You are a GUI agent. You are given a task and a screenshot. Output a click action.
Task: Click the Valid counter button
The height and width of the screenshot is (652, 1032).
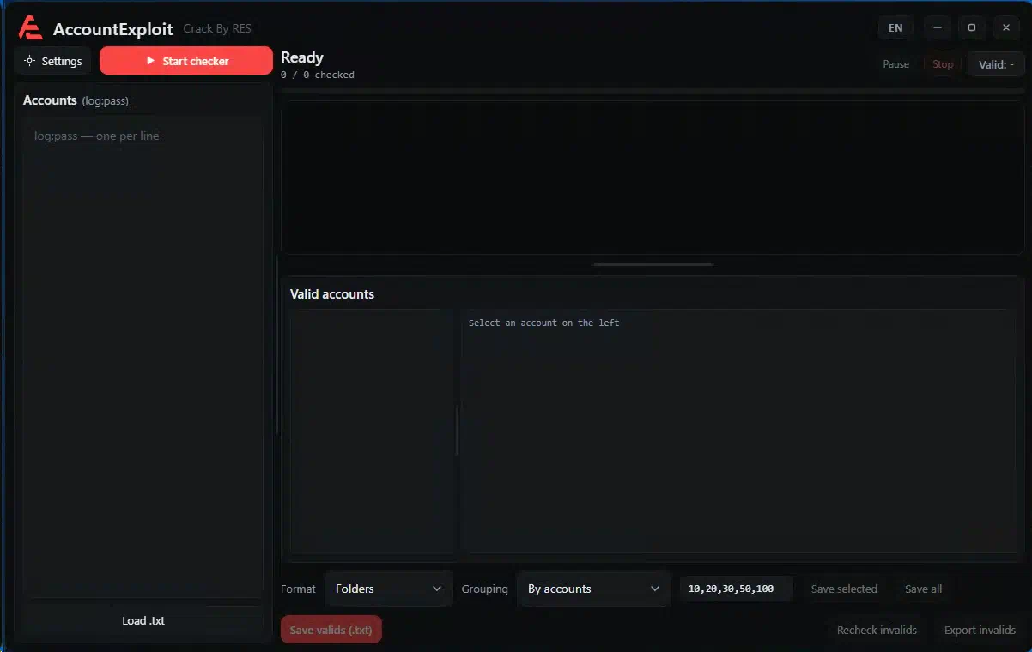[x=996, y=64]
